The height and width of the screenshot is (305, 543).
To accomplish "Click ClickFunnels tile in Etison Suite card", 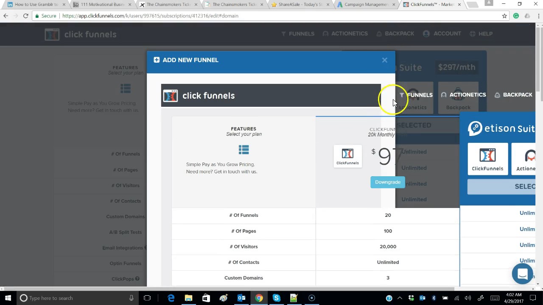I will (x=487, y=159).
